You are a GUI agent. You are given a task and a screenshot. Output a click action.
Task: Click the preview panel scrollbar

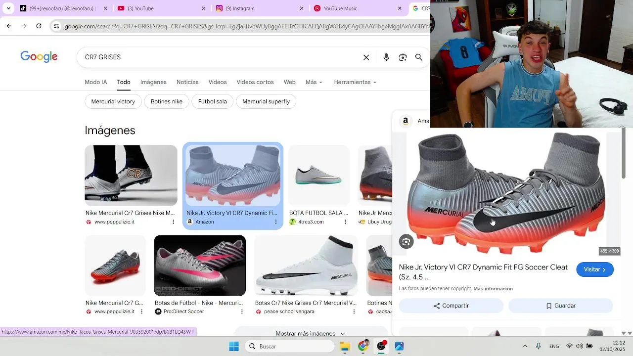click(x=623, y=153)
